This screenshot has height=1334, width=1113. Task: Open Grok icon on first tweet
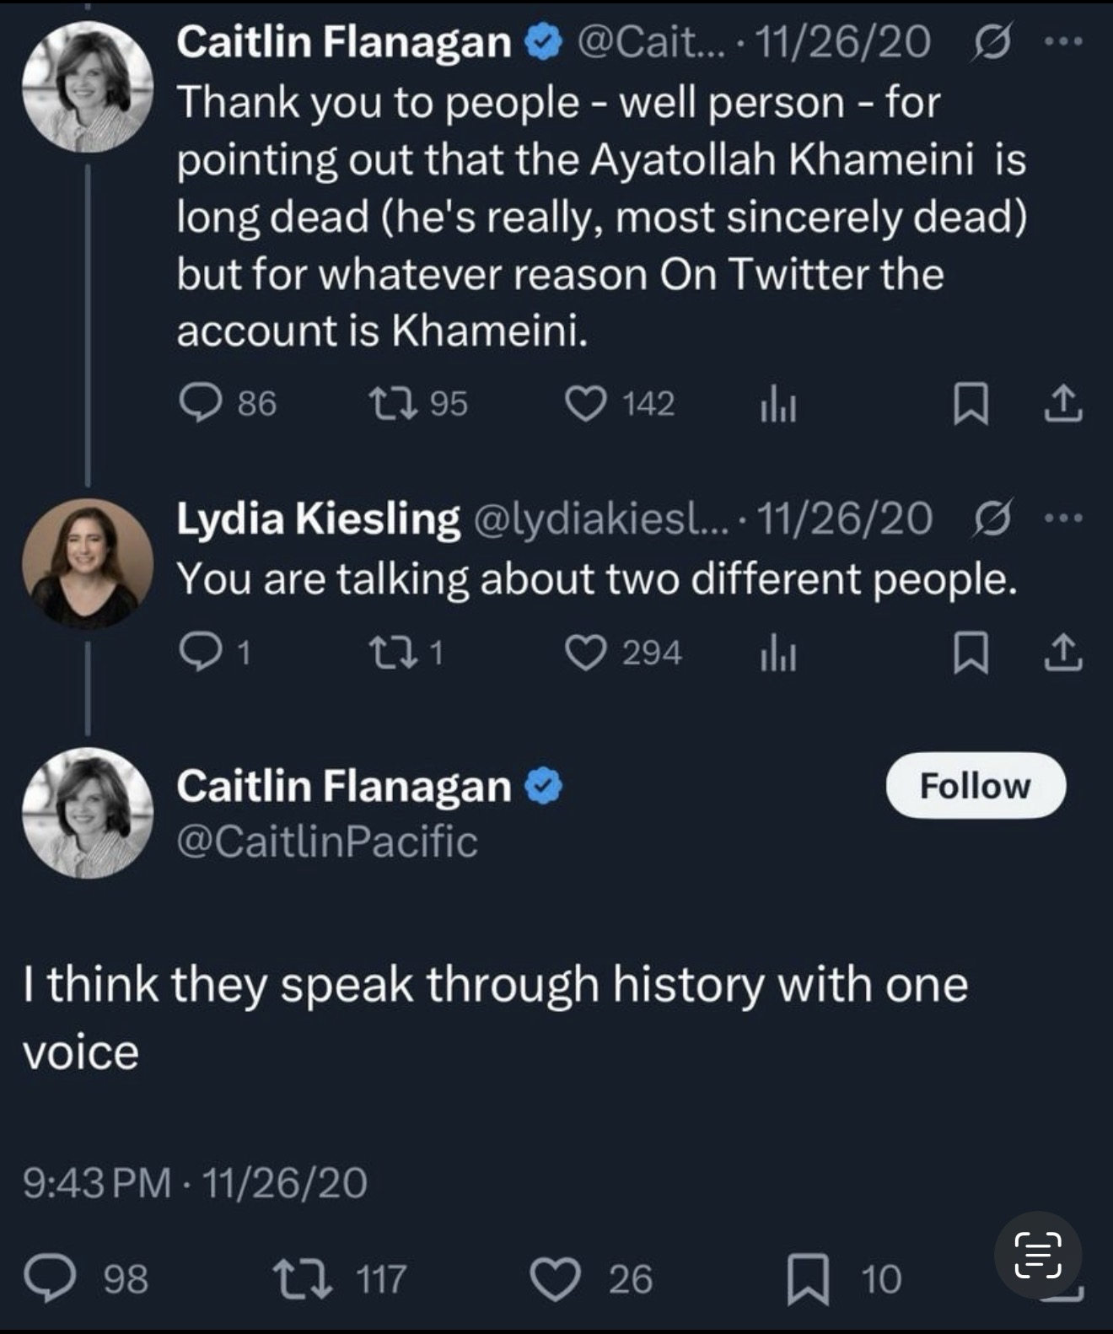(992, 42)
